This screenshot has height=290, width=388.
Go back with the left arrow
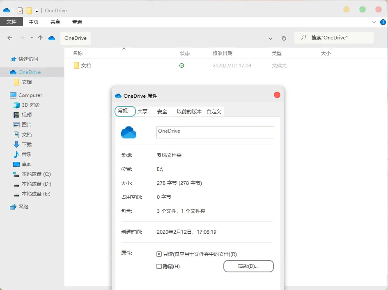[x=10, y=38]
